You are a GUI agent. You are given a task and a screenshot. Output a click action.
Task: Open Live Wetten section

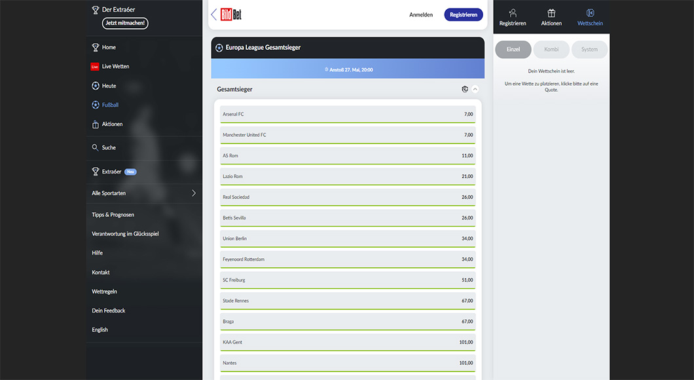pyautogui.click(x=115, y=66)
